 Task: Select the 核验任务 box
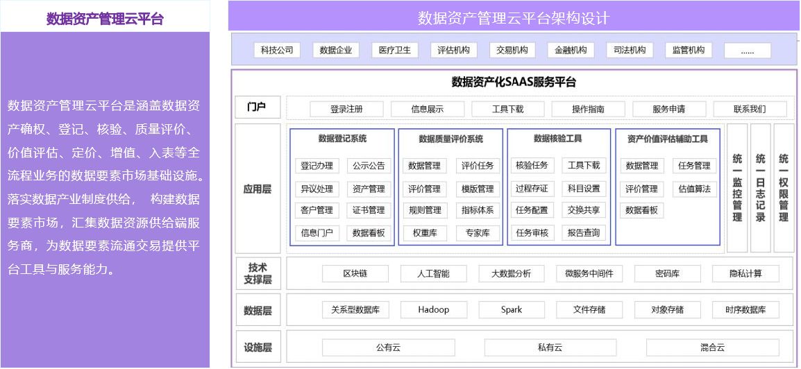pyautogui.click(x=532, y=165)
